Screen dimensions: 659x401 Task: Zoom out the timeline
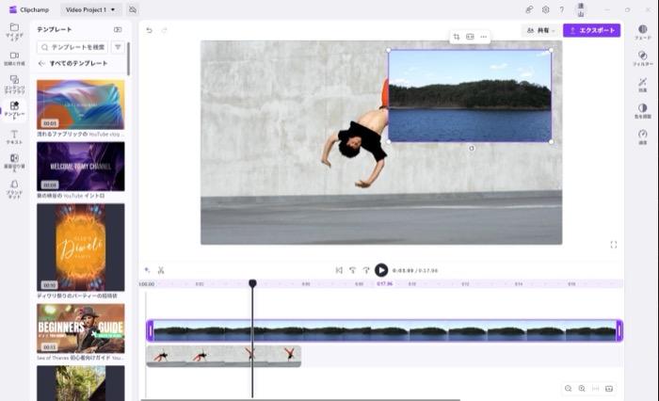point(569,389)
